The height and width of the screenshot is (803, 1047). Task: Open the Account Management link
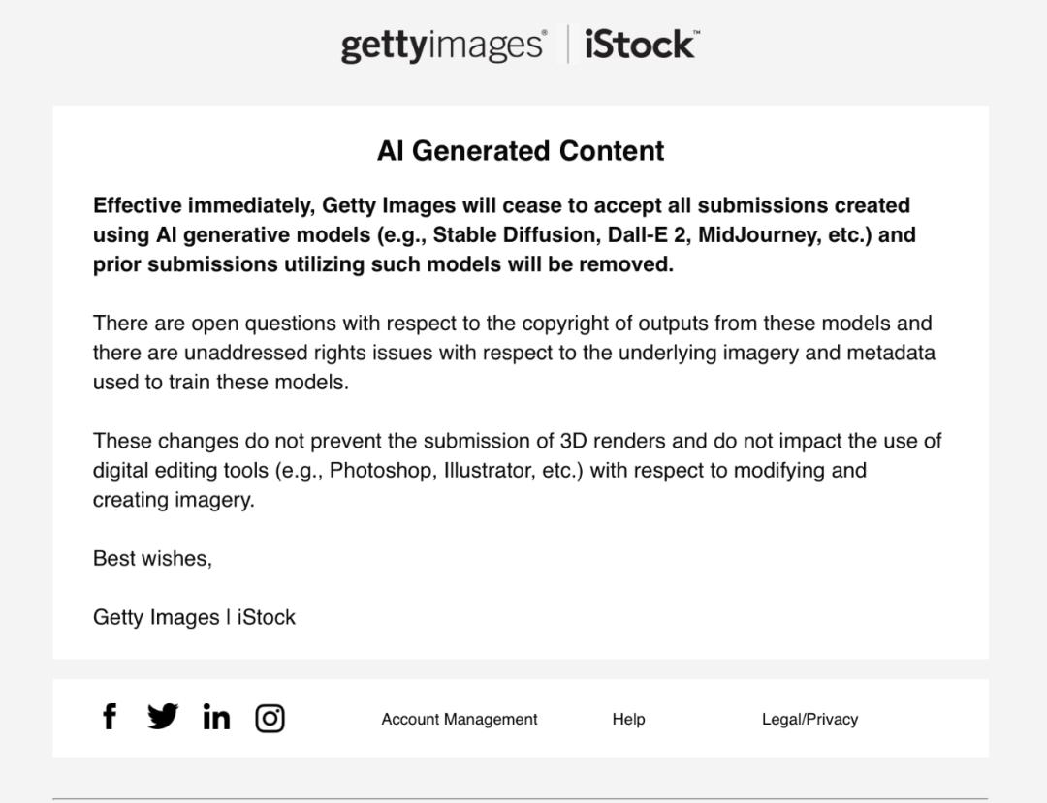click(459, 719)
